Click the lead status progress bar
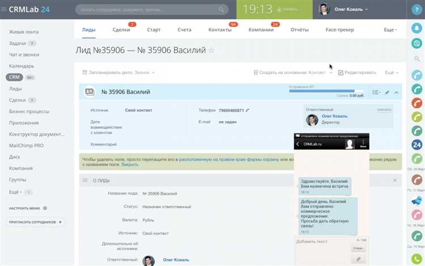 [x=326, y=91]
